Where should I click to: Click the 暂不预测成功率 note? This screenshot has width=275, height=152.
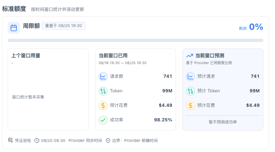coord(223,122)
